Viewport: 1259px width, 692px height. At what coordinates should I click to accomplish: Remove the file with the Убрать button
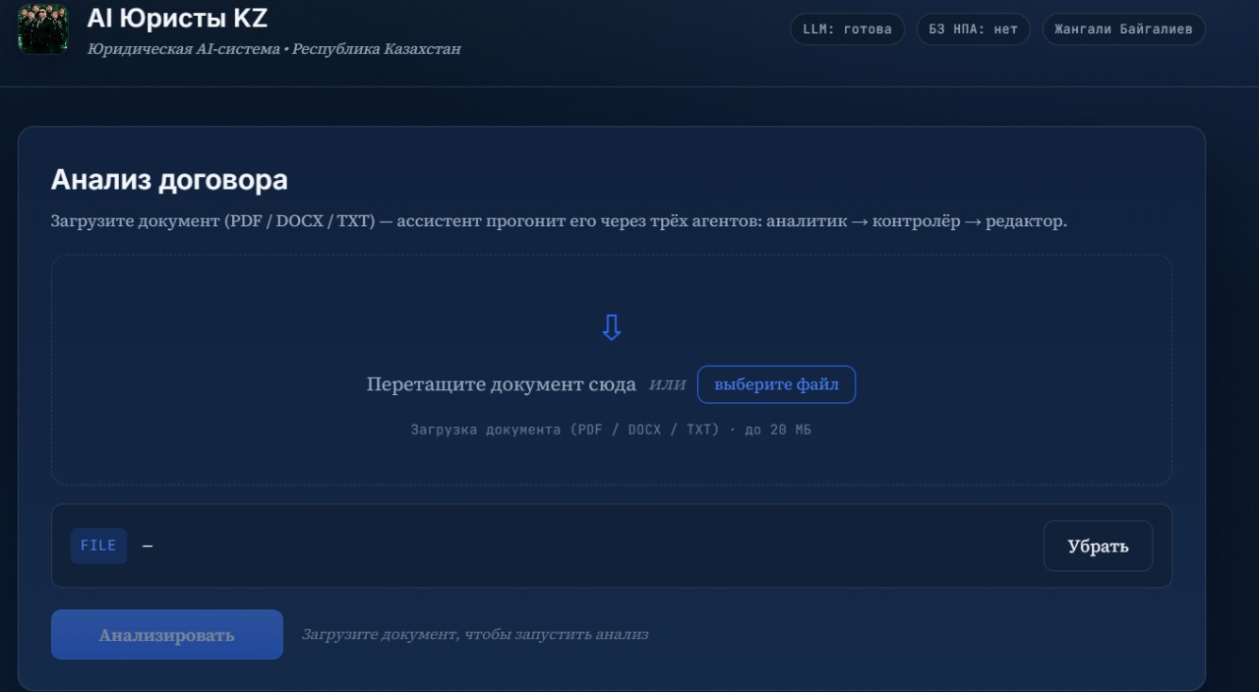tap(1098, 546)
